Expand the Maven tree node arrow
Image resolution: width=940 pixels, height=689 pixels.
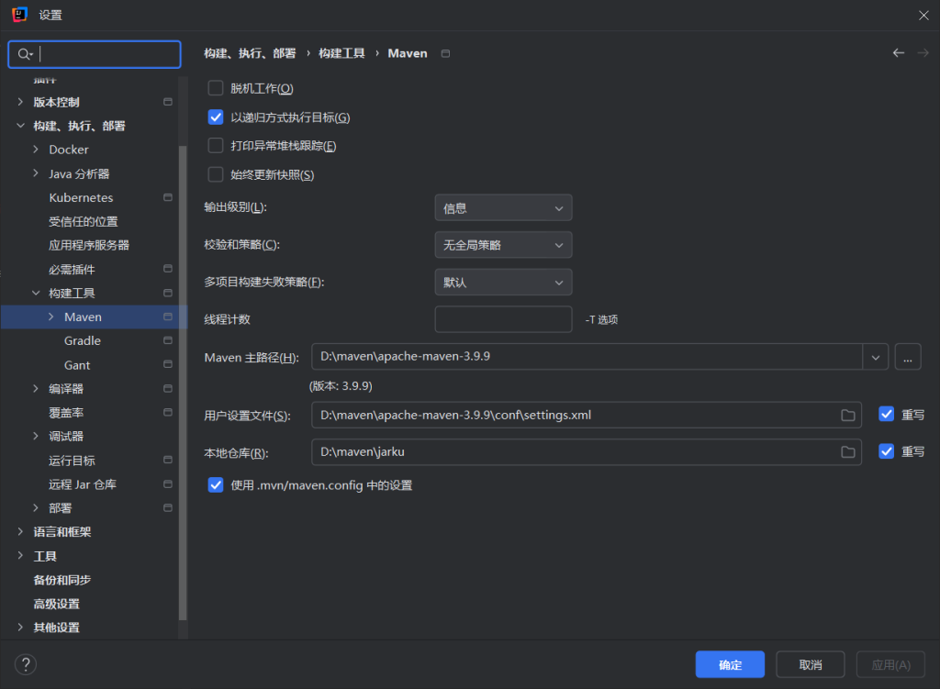tap(51, 317)
